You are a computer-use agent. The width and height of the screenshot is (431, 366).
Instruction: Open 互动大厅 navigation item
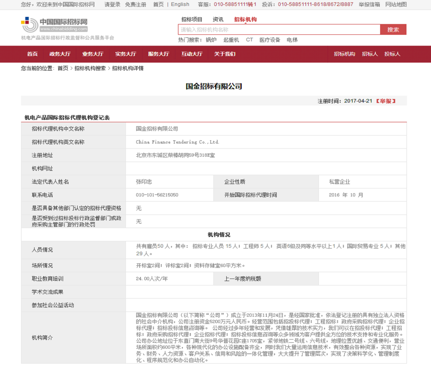point(192,54)
